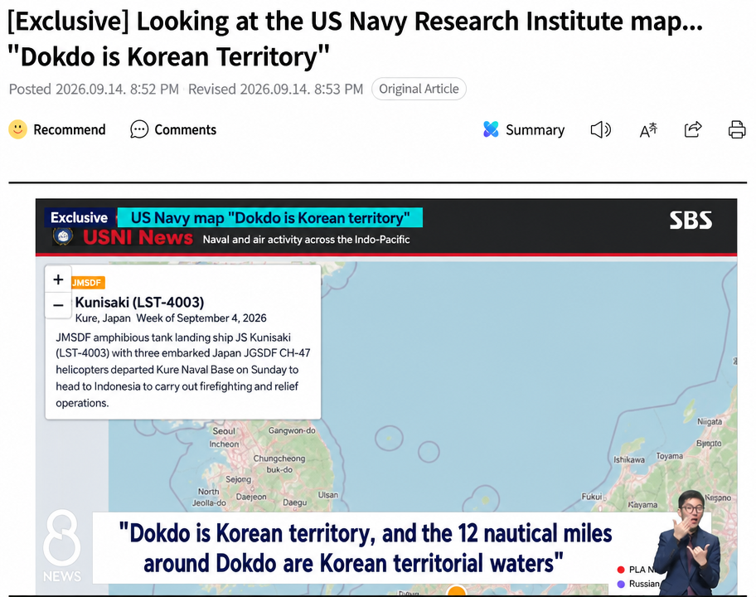
Task: Click the 8 News logo
Action: pos(61,546)
